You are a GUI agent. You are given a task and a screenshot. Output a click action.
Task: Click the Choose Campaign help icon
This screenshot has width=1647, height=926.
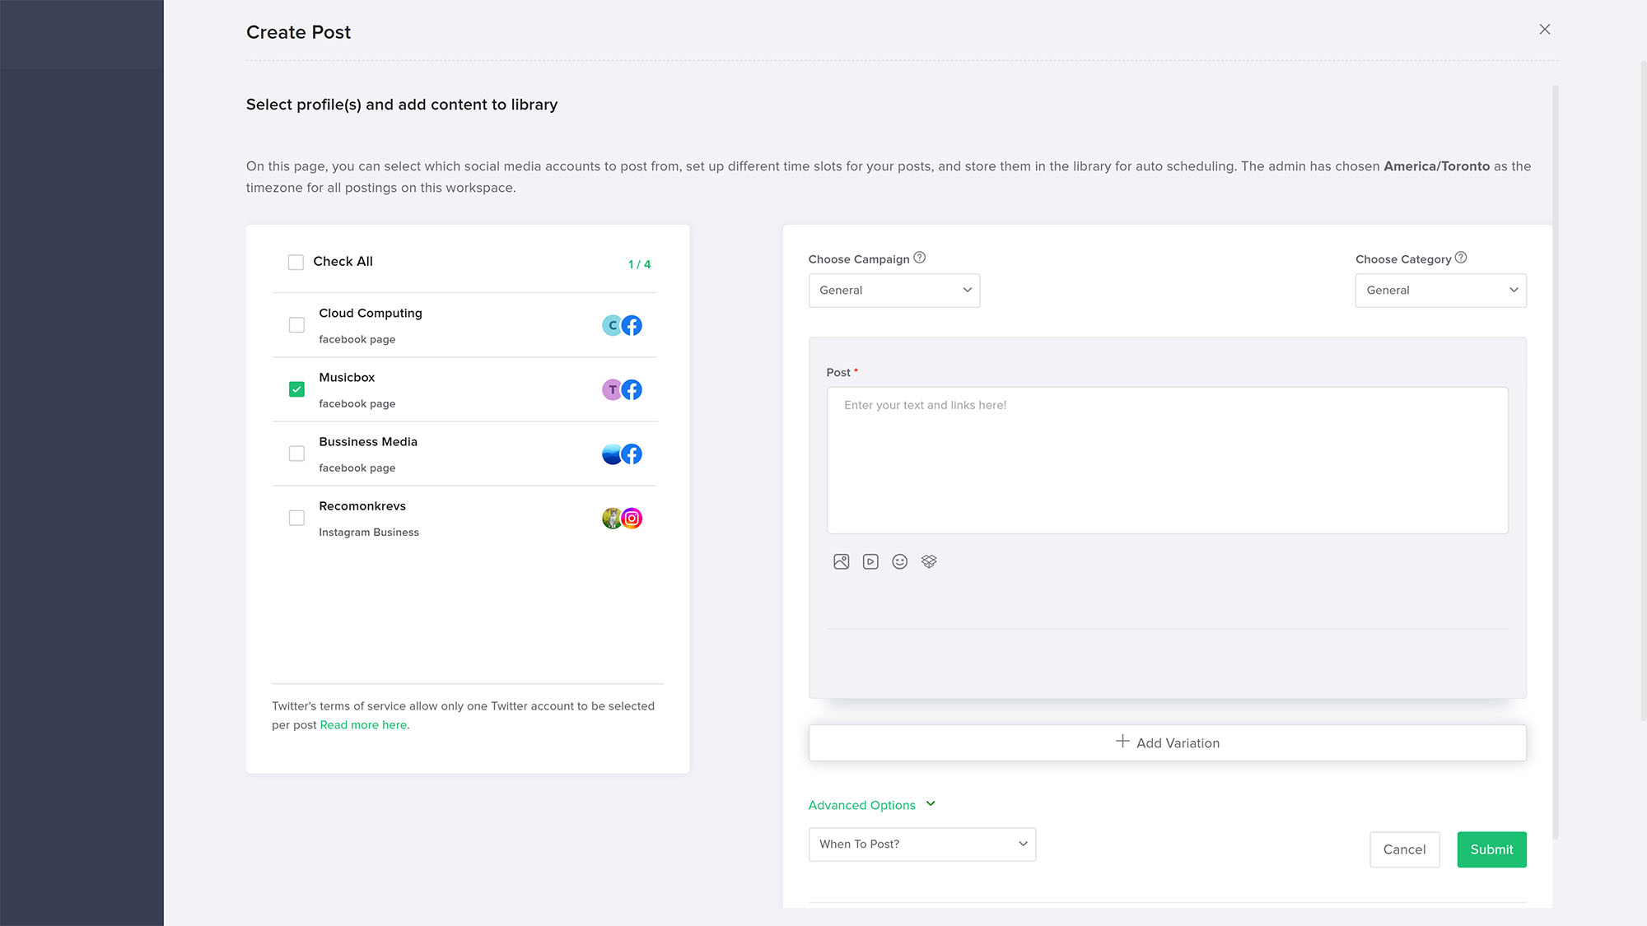[x=920, y=258]
